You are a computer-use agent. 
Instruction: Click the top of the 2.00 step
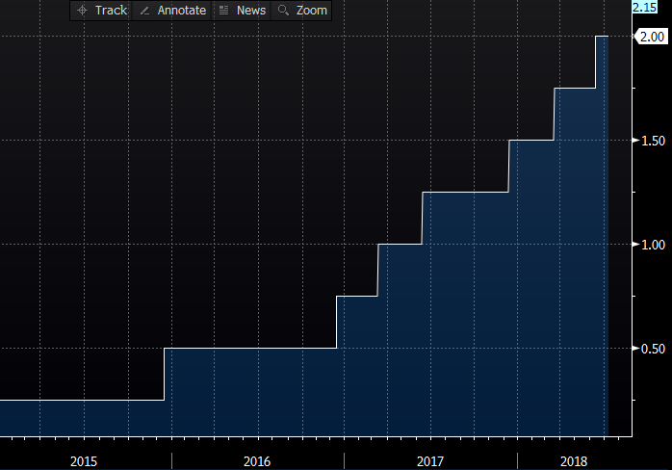pyautogui.click(x=602, y=37)
